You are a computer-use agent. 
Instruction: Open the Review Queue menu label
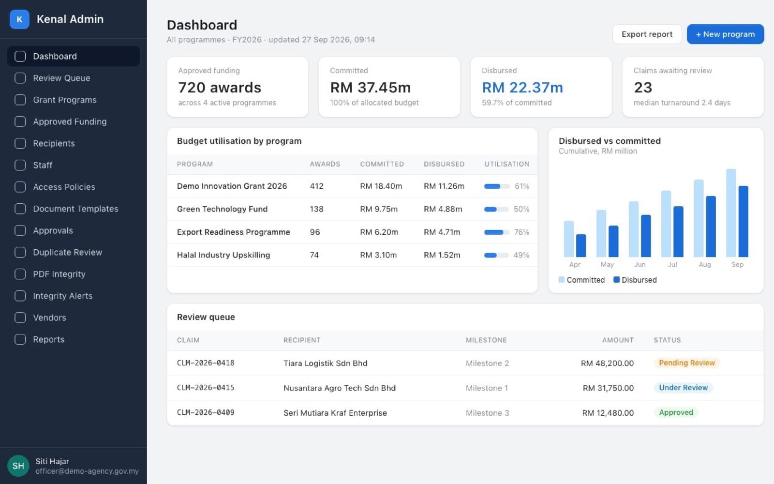tap(61, 78)
